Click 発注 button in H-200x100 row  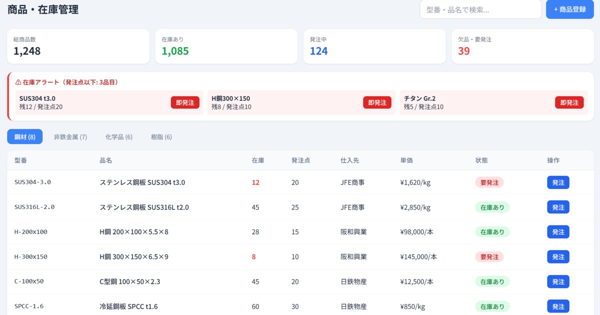coord(558,232)
